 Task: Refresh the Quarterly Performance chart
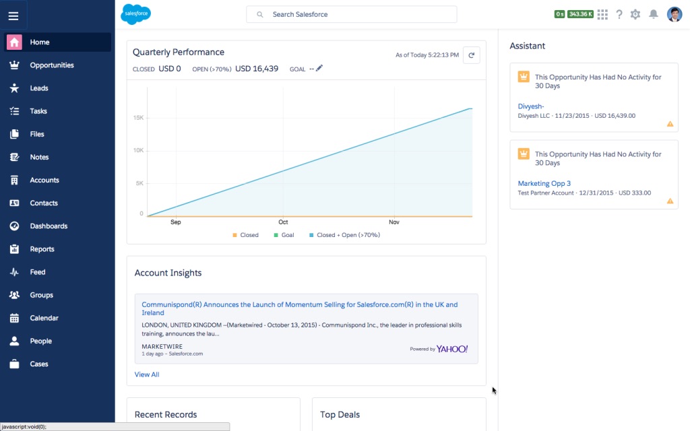[472, 55]
